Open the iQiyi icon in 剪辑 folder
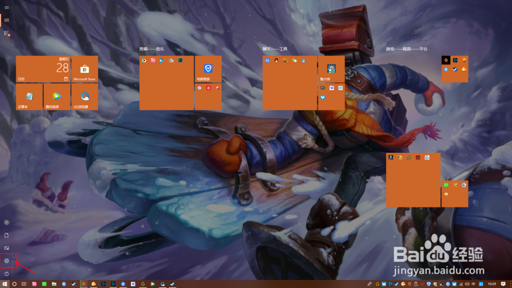Viewport: 512px width, 288px height. 144,60
